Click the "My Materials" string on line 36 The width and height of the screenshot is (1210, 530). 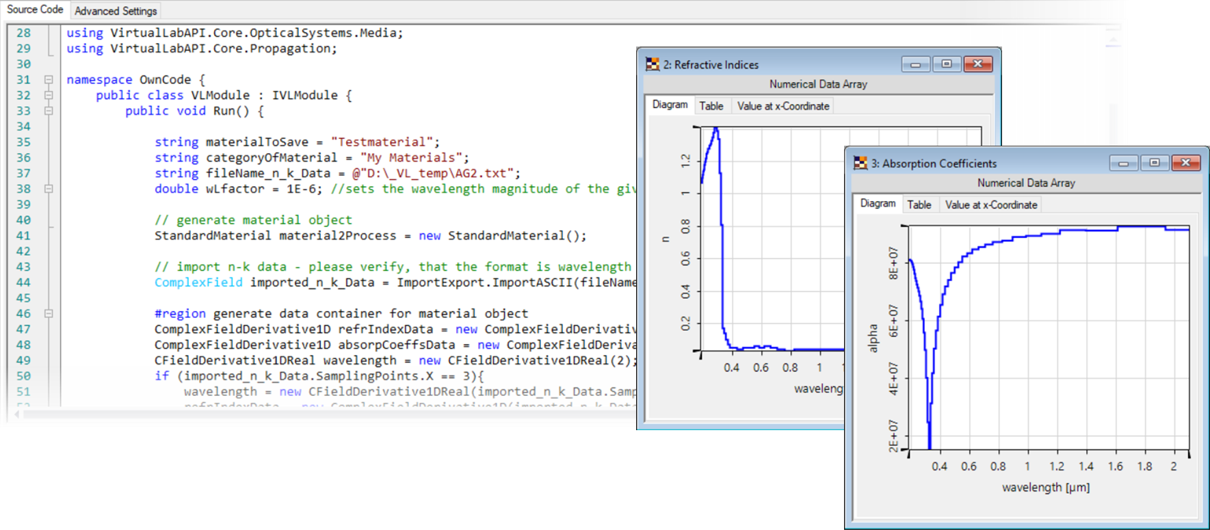[411, 158]
